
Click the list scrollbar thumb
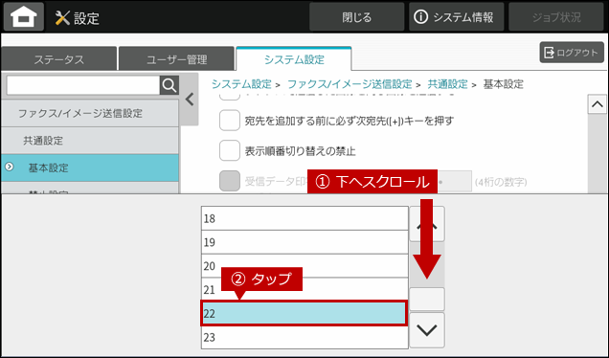427,299
